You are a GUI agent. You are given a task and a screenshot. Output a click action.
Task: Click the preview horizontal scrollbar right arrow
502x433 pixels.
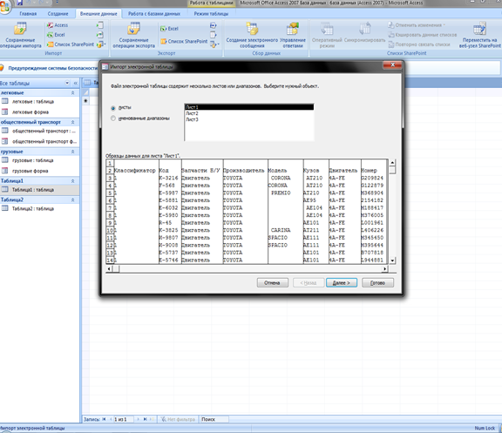pyautogui.click(x=384, y=269)
